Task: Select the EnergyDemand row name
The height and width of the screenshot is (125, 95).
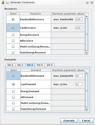Action: (30, 91)
